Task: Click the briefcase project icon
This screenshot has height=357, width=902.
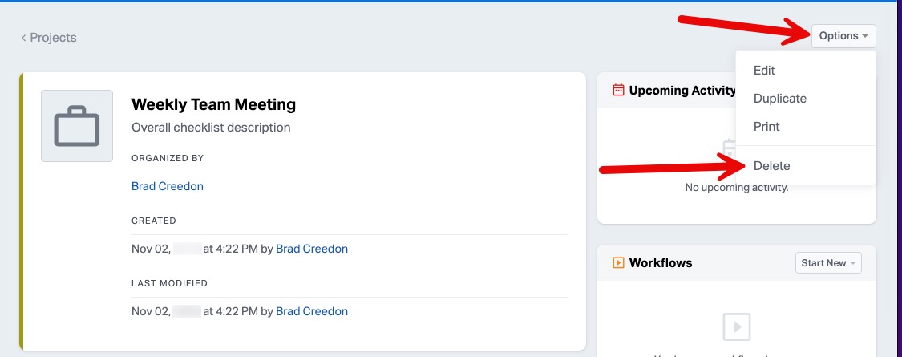Action: coord(77,126)
